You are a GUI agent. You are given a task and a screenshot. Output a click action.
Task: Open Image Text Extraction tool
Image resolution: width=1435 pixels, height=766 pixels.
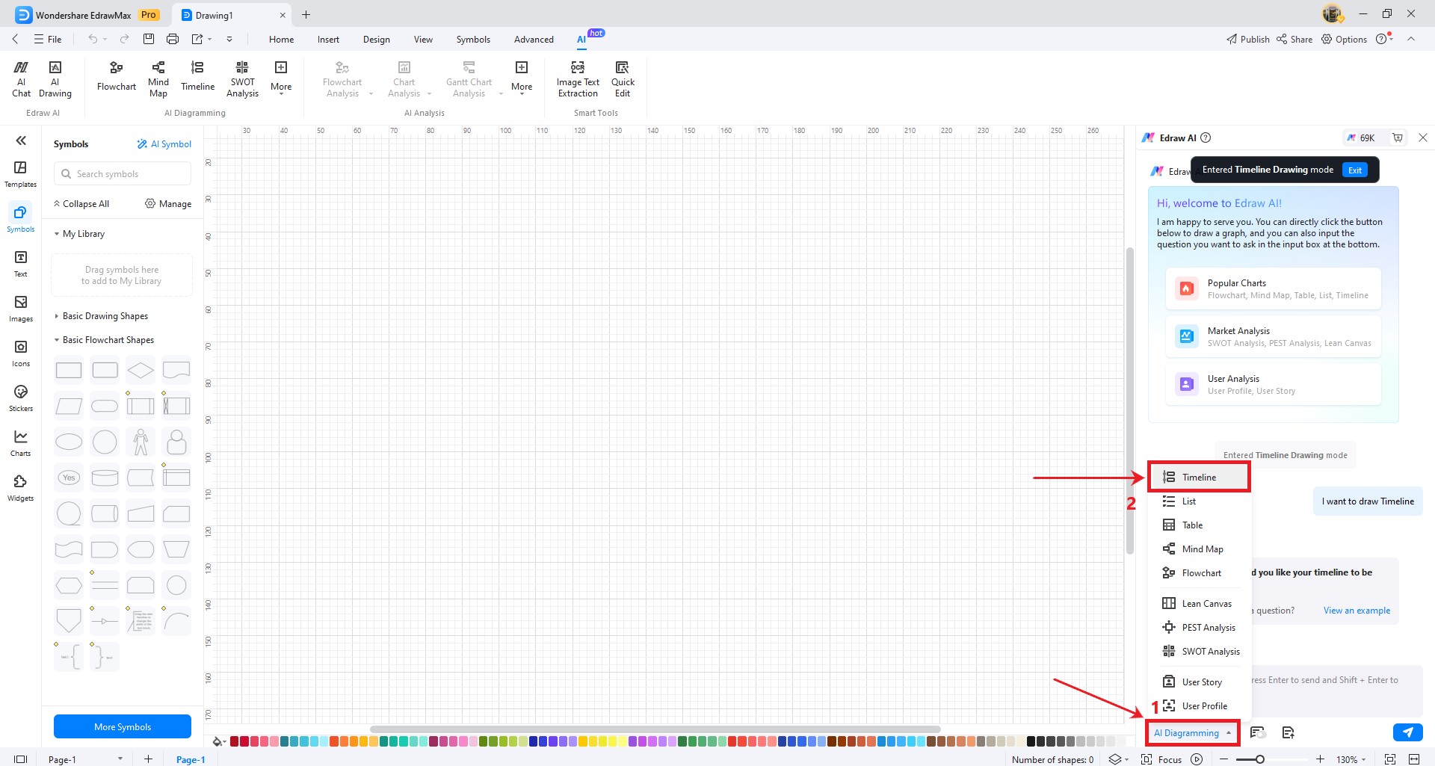(578, 78)
